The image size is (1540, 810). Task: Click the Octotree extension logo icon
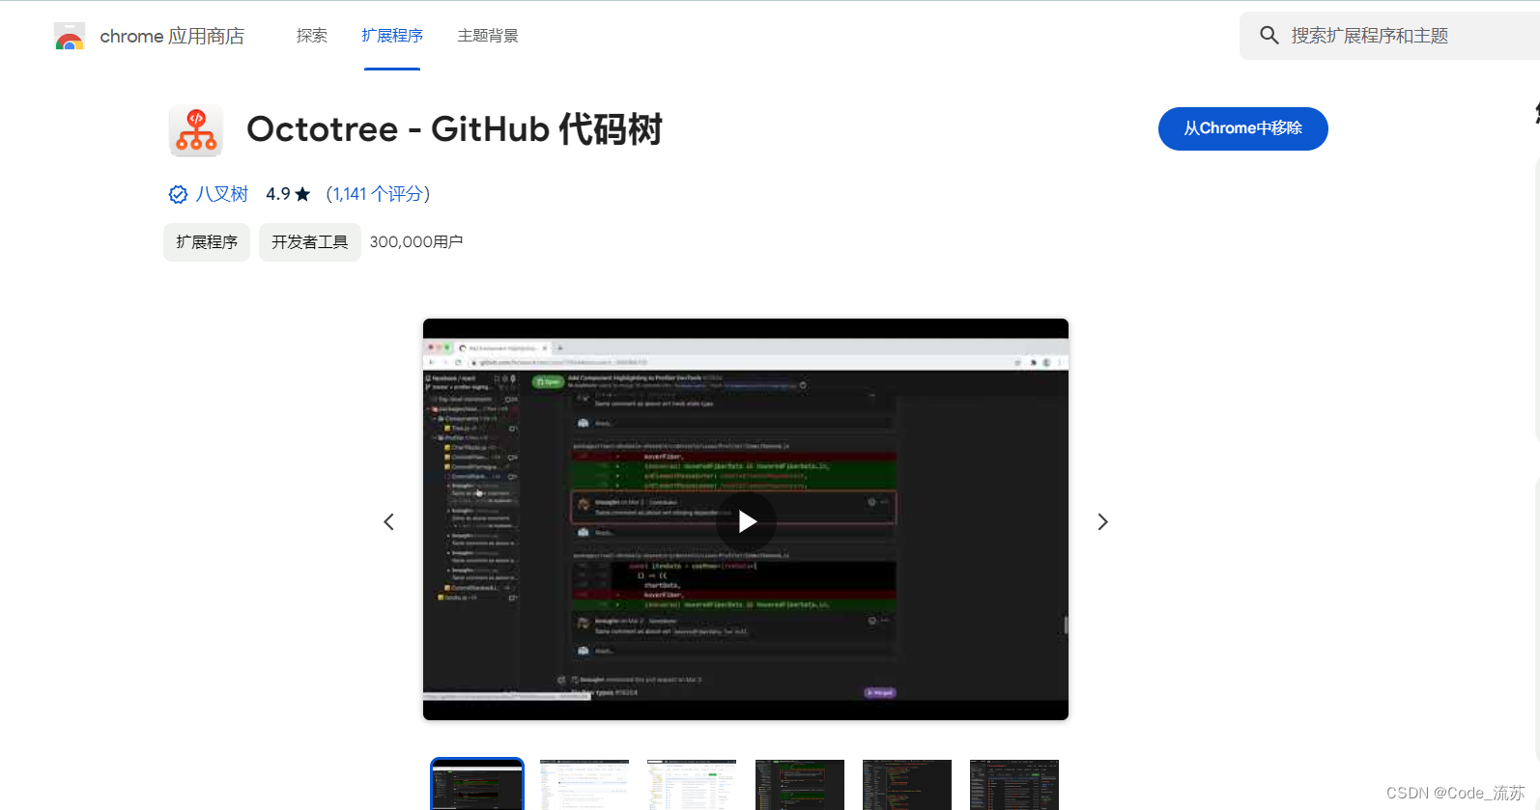(196, 130)
